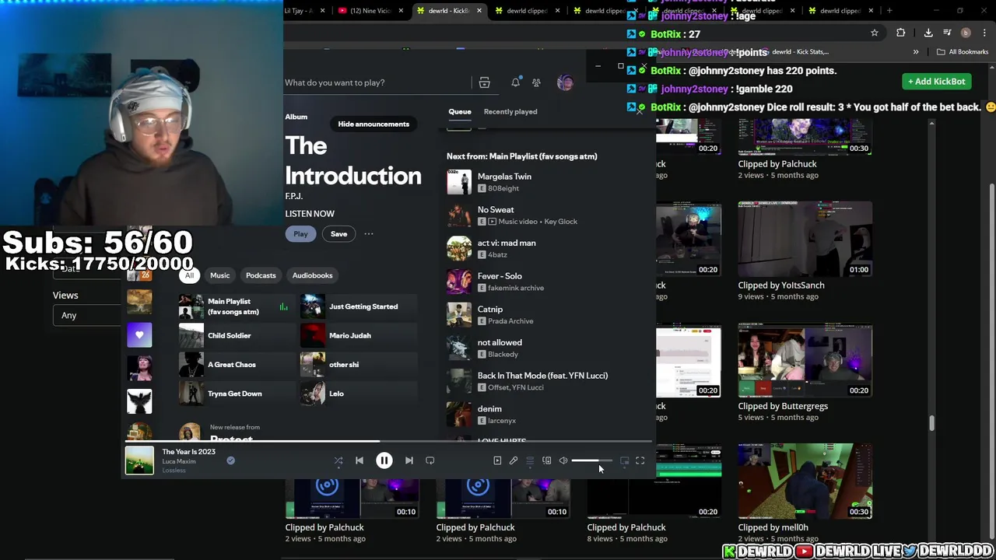Image resolution: width=996 pixels, height=560 pixels.
Task: Open Liked Songs heart icon in sidebar
Action: 139,334
